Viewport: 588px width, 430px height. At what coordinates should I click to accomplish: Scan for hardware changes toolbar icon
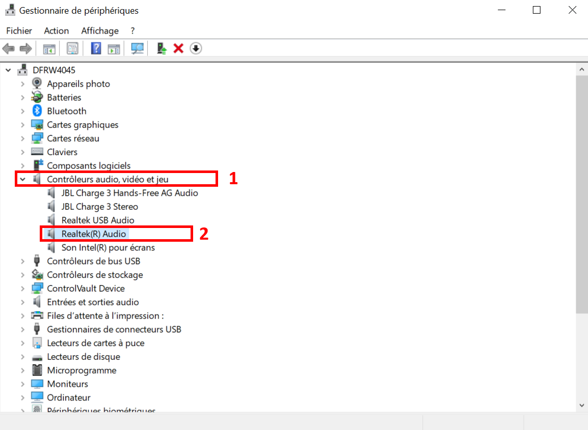137,48
